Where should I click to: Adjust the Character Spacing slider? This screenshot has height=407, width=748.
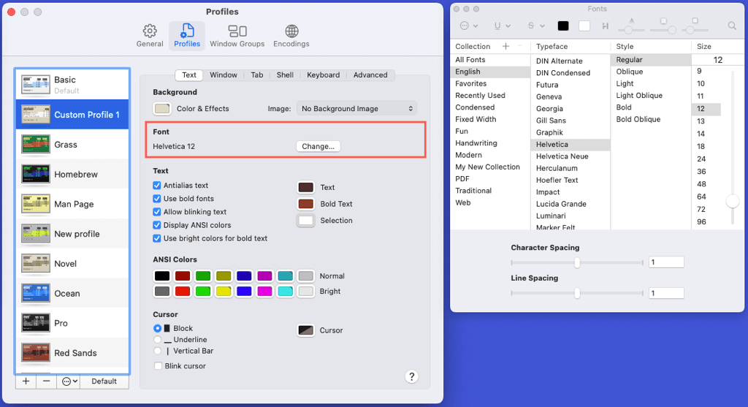pos(577,263)
